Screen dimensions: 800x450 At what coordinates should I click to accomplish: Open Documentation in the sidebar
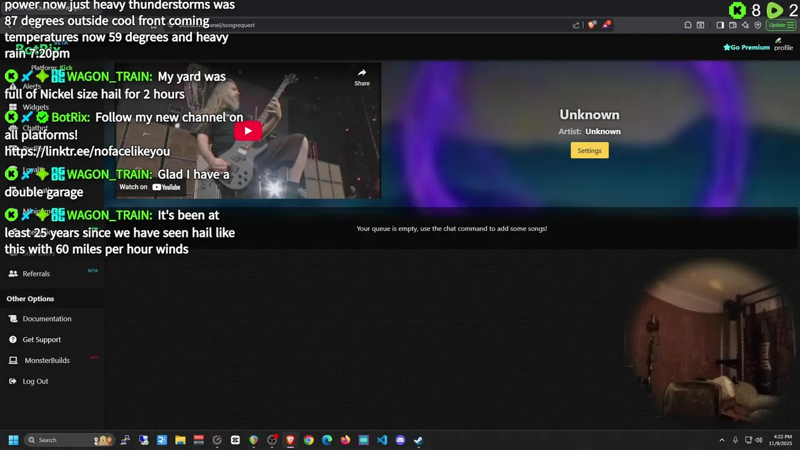click(47, 319)
